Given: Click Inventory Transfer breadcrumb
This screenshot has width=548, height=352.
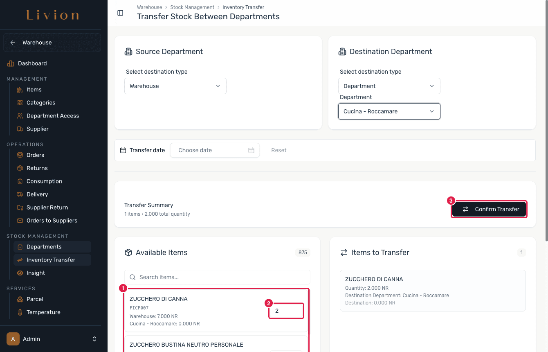Looking at the screenshot, I should coord(243,7).
